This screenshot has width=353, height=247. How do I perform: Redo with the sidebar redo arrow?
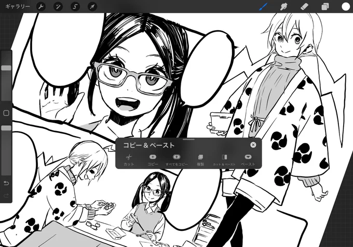[x=6, y=196]
